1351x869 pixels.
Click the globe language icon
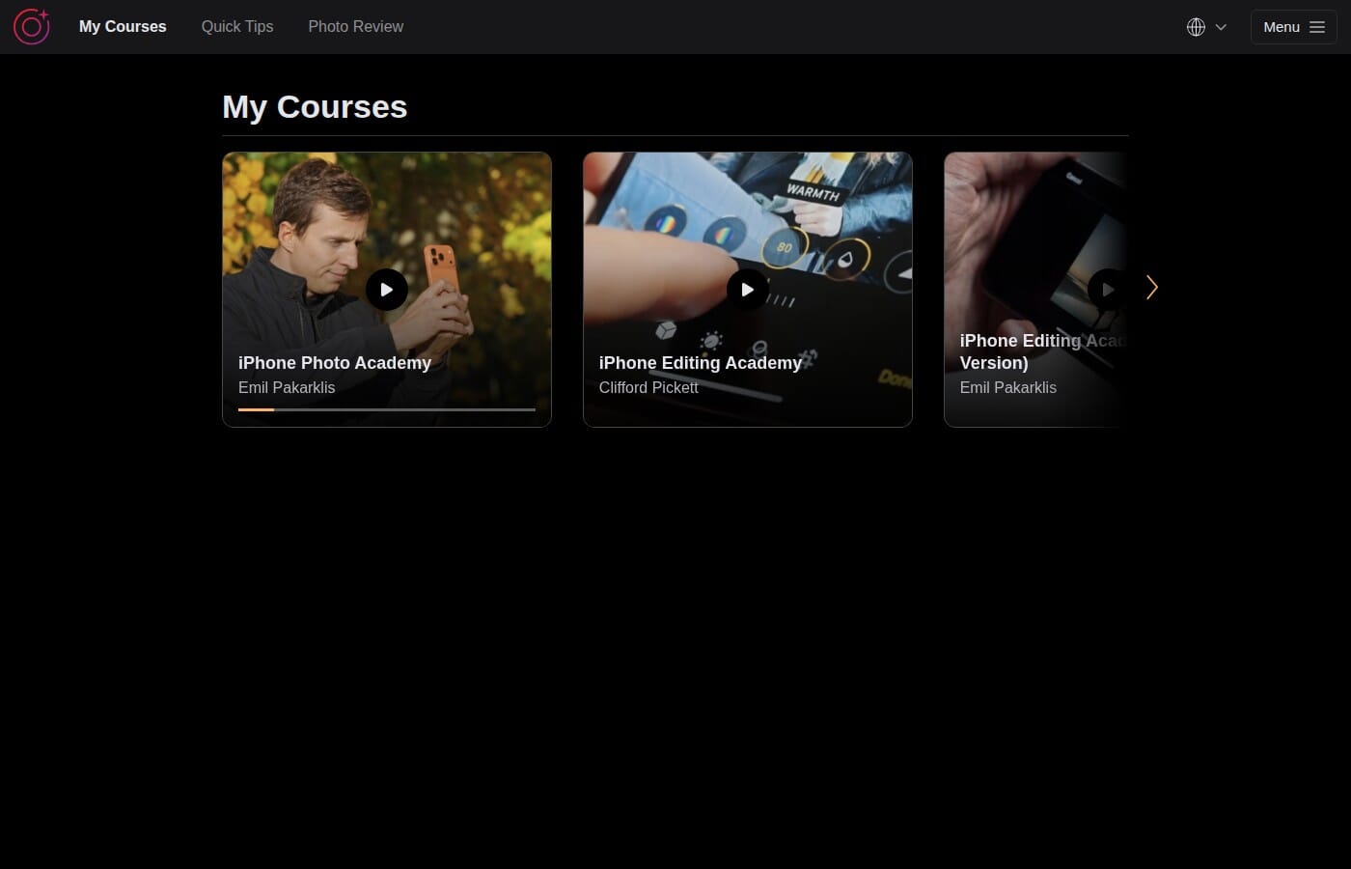tap(1196, 27)
